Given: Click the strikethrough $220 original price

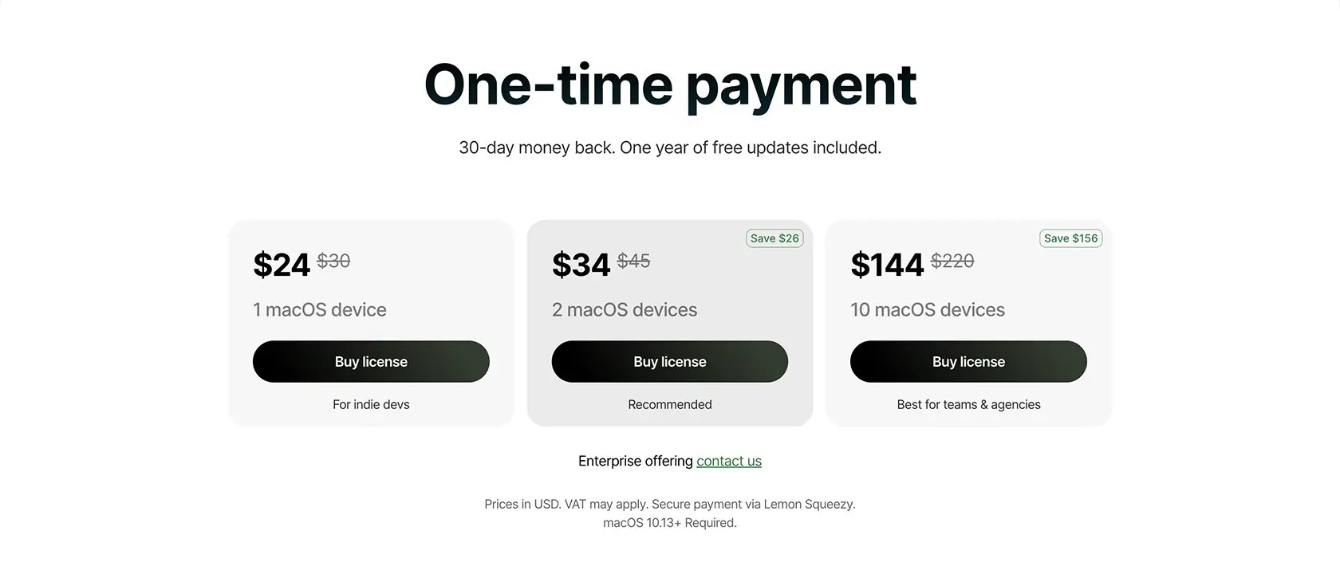Looking at the screenshot, I should [952, 261].
